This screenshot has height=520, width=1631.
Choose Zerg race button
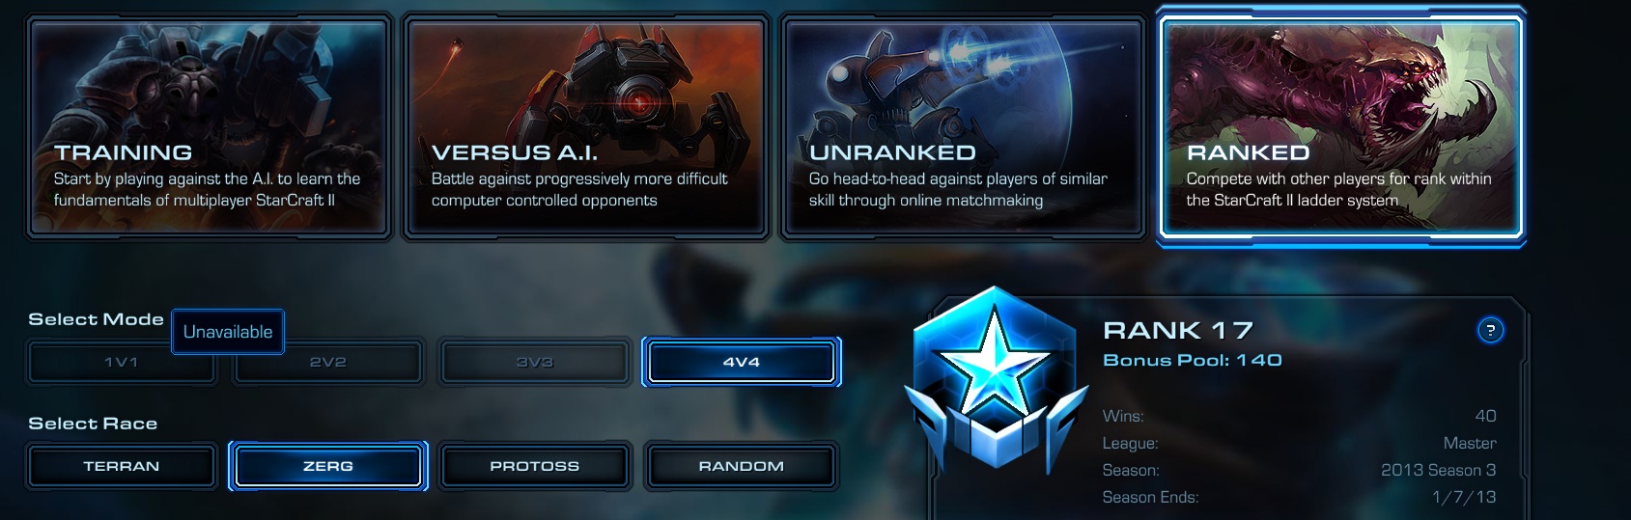click(x=328, y=466)
